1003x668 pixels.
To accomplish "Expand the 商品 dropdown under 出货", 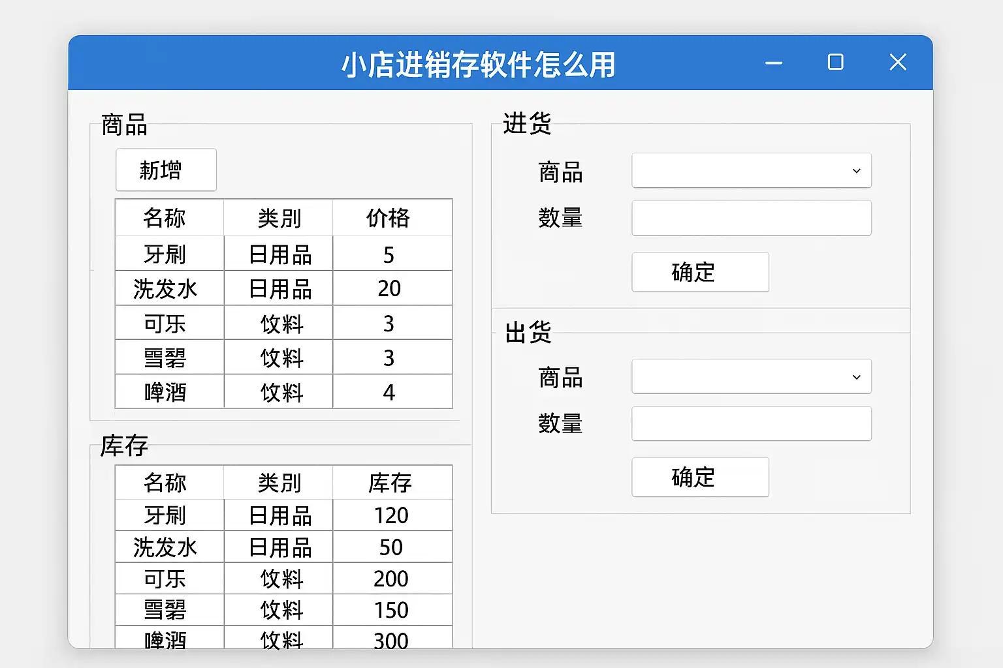I will 751,377.
